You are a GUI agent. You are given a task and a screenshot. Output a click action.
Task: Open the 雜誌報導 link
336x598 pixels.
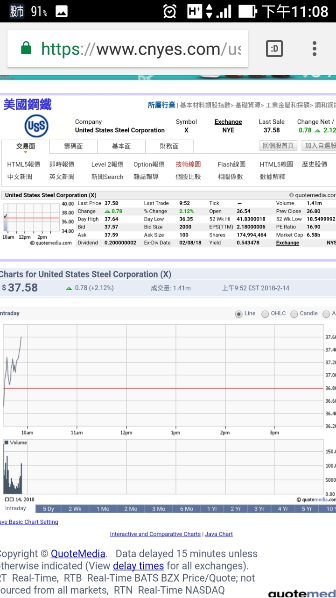coord(146,177)
